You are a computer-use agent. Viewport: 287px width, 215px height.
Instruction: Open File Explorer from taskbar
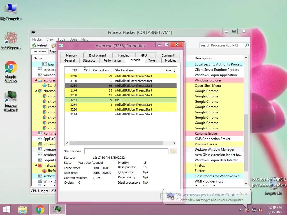(23, 209)
